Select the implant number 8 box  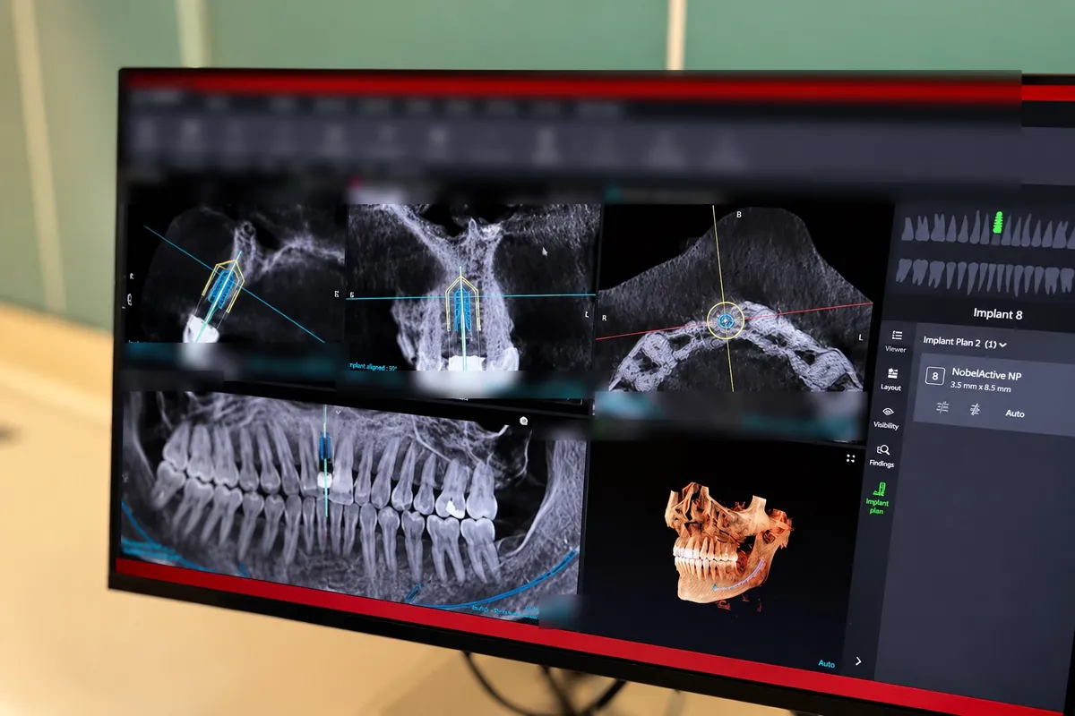935,377
